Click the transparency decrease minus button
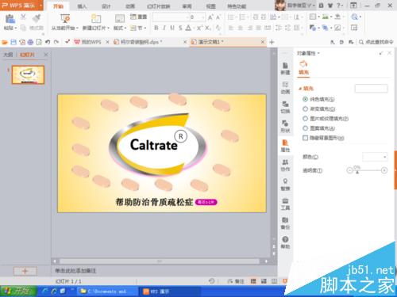 coord(349,170)
